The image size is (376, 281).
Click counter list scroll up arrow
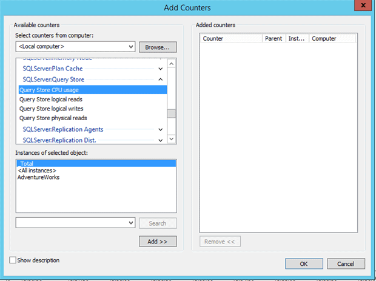click(172, 64)
